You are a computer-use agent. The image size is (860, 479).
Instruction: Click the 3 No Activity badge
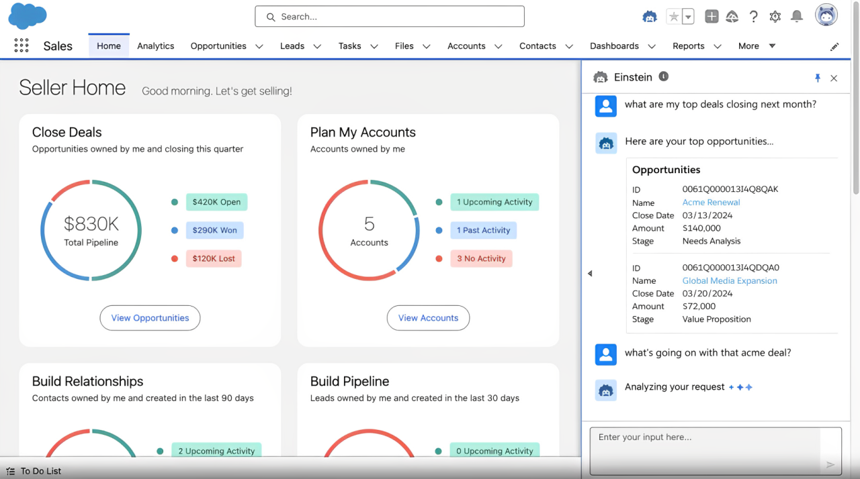(x=481, y=258)
